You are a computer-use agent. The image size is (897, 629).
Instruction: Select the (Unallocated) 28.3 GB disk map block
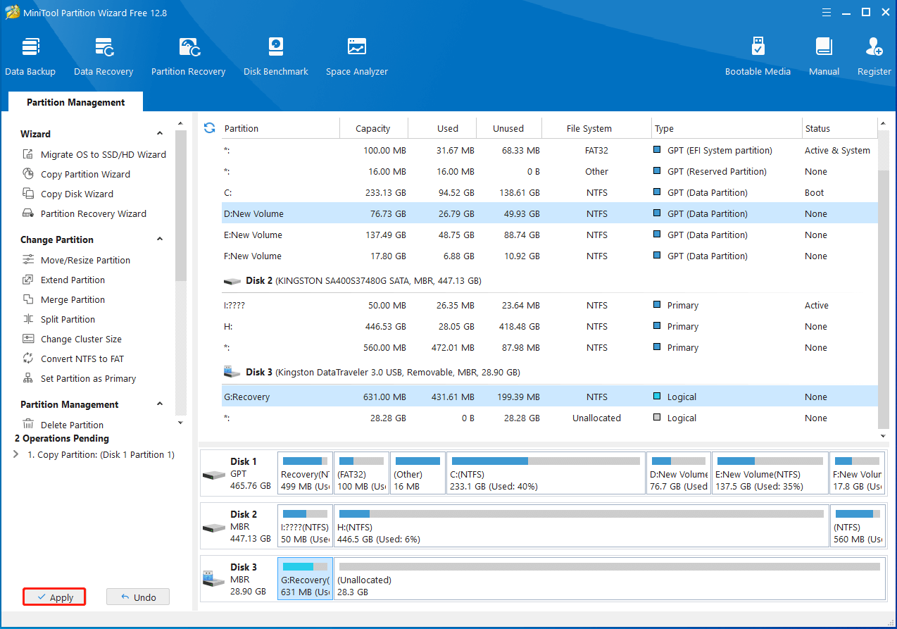coord(609,579)
